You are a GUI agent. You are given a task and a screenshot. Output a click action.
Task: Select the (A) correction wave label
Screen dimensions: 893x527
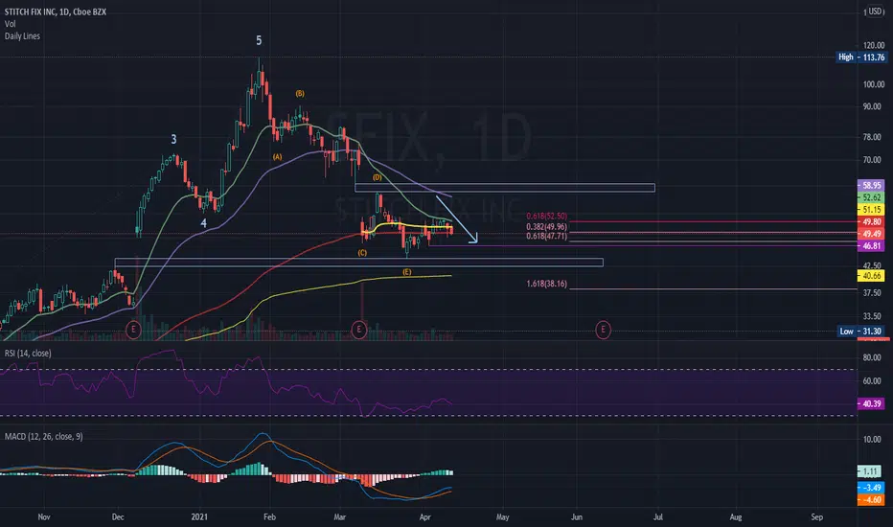coord(277,157)
